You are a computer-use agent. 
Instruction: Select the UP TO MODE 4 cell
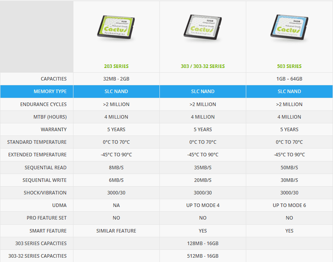click(203, 205)
